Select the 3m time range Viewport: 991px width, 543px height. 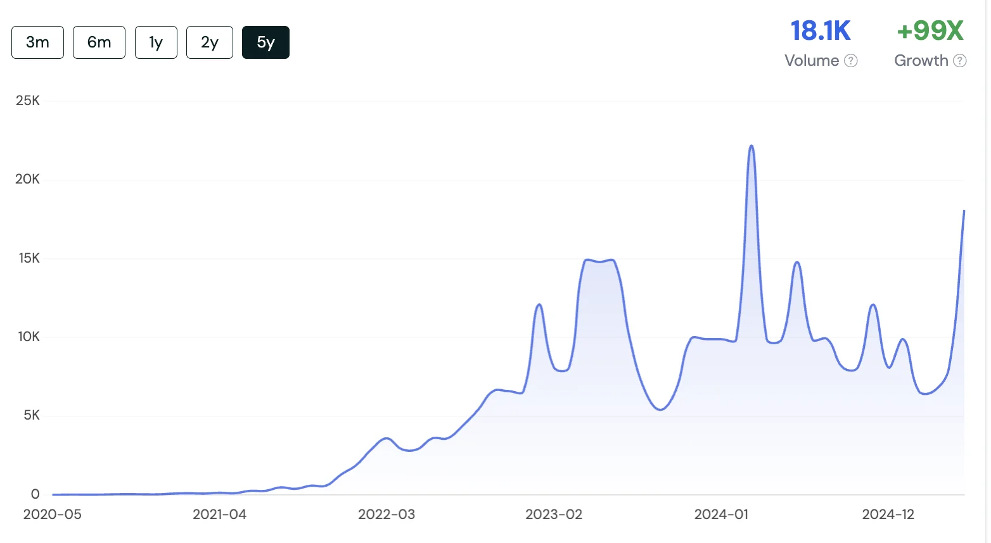coord(37,42)
